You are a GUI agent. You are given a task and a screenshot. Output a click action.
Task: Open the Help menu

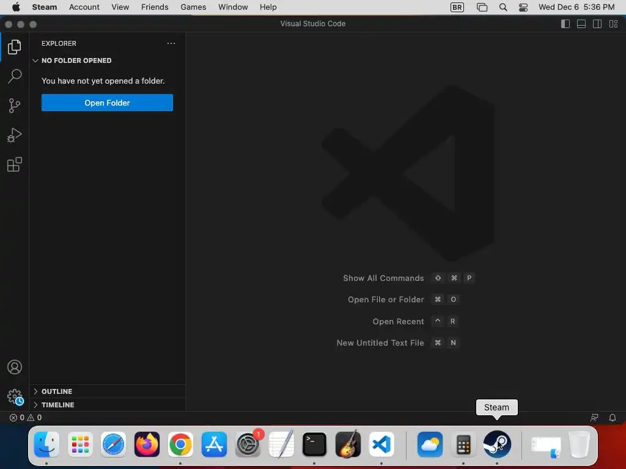[268, 7]
